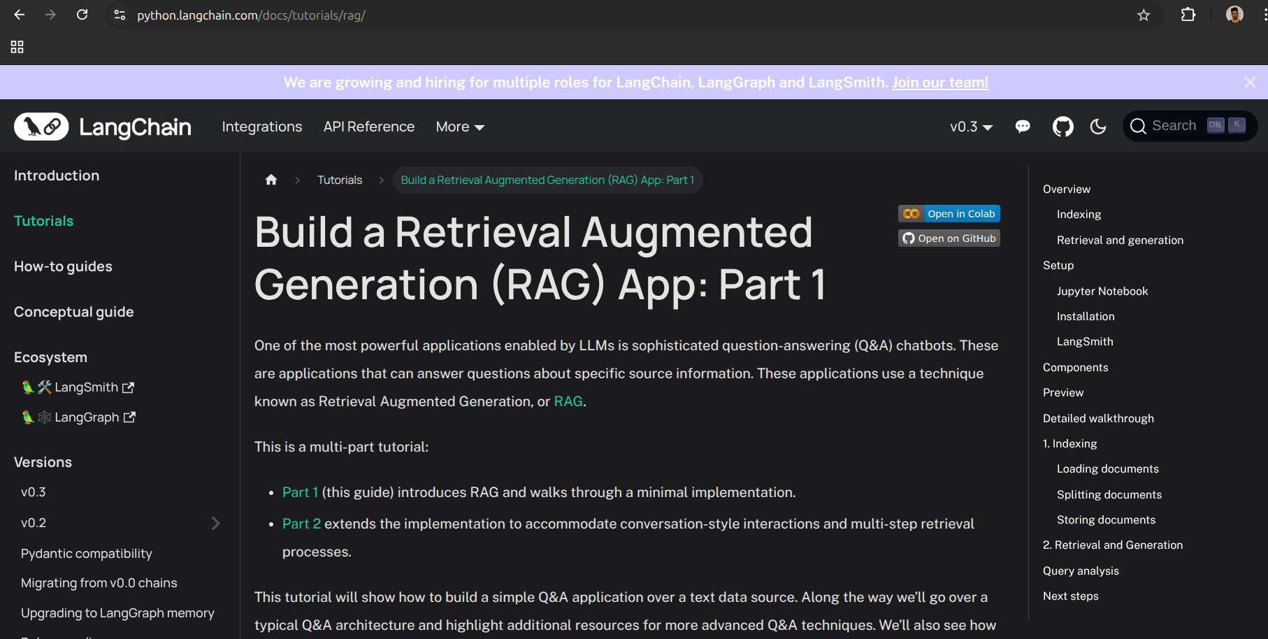The height and width of the screenshot is (639, 1268).
Task: Open API Reference in the navbar
Action: [x=369, y=127]
